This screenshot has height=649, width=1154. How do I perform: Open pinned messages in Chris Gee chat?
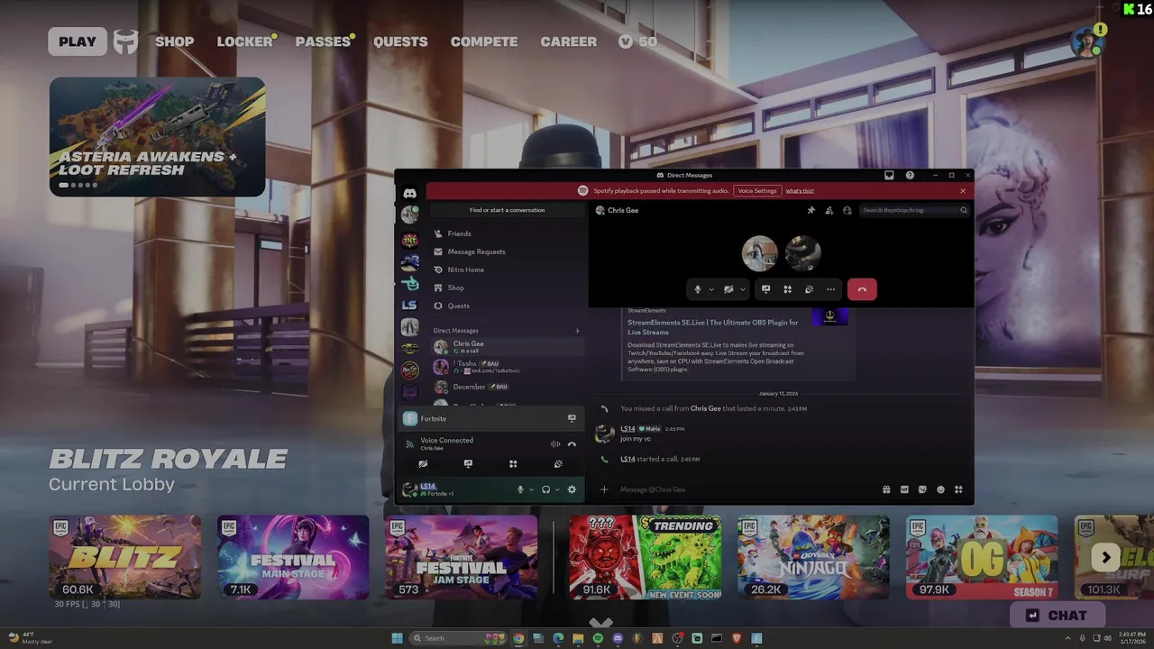point(811,210)
